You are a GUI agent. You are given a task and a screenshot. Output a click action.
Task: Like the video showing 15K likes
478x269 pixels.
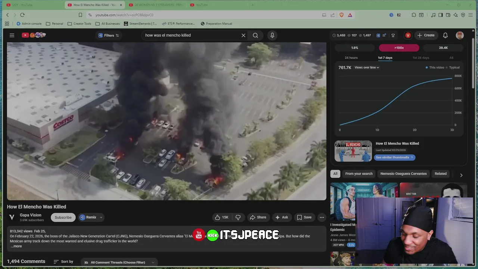[x=221, y=217]
